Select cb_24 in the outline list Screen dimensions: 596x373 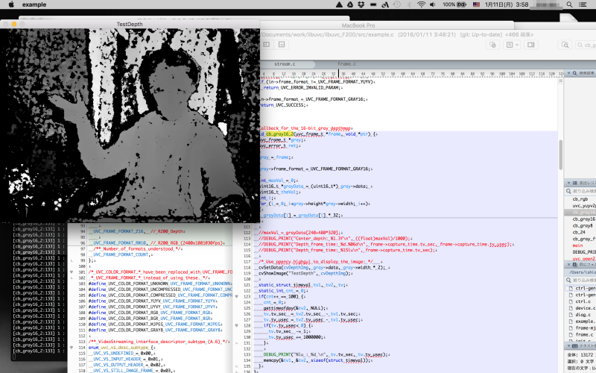click(579, 232)
